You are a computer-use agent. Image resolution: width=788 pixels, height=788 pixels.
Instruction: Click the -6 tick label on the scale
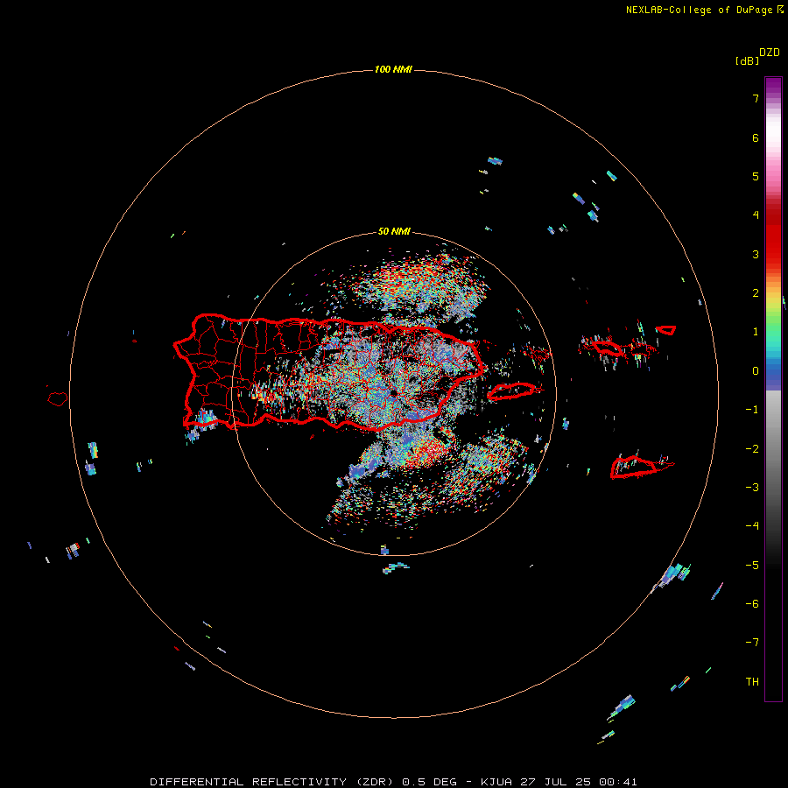[752, 604]
